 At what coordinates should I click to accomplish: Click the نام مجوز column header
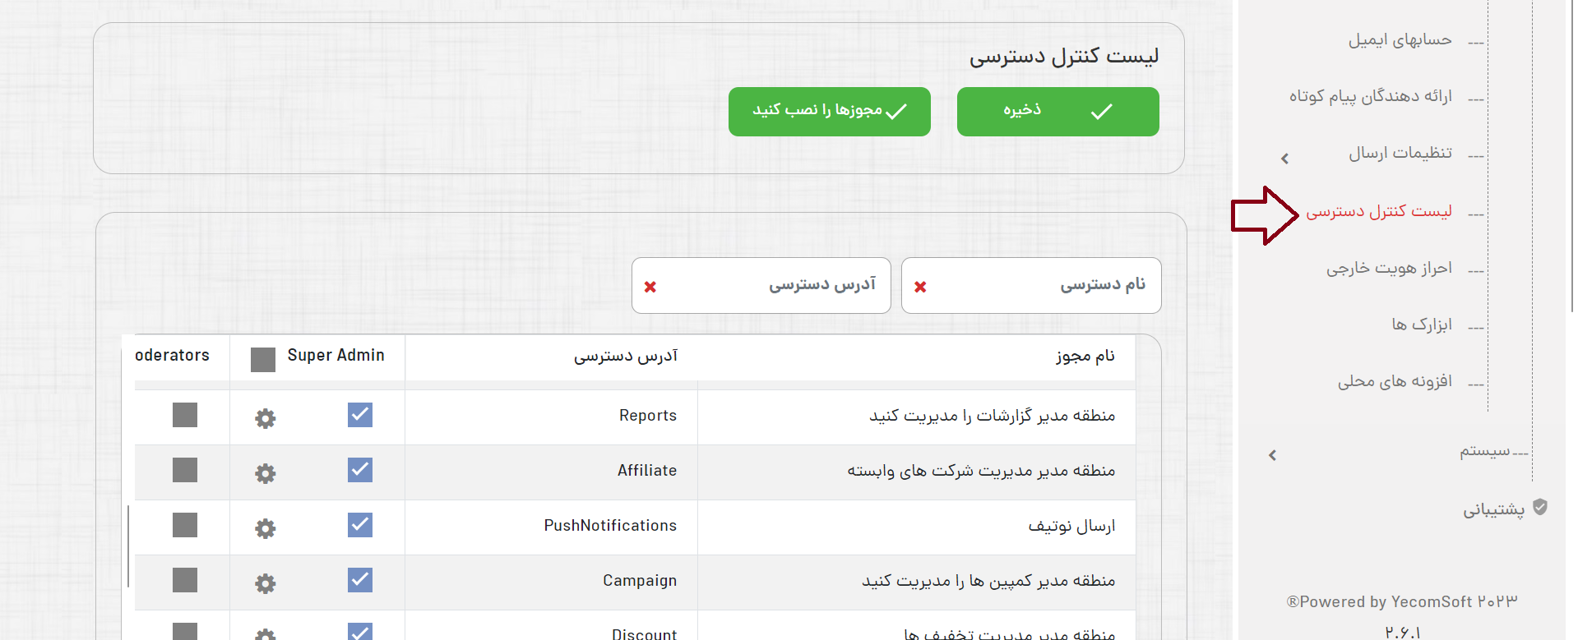click(1085, 356)
